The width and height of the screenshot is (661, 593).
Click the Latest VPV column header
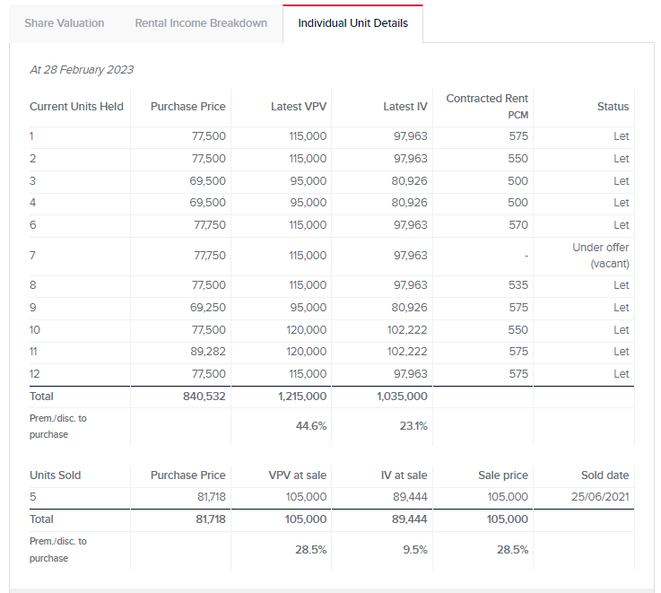pyautogui.click(x=299, y=107)
